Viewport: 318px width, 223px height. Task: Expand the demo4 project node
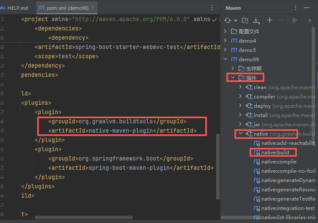225,41
